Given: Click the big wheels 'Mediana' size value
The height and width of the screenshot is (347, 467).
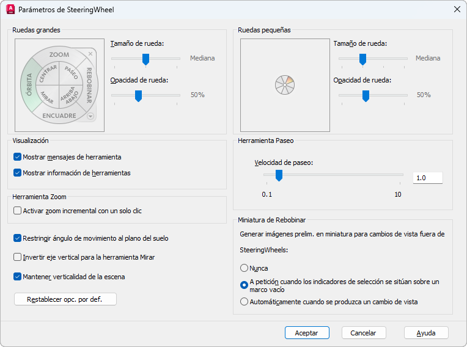Looking at the screenshot, I should pos(202,58).
